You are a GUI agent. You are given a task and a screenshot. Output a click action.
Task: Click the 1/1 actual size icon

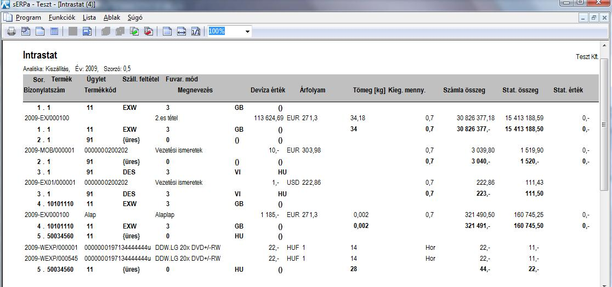click(196, 32)
